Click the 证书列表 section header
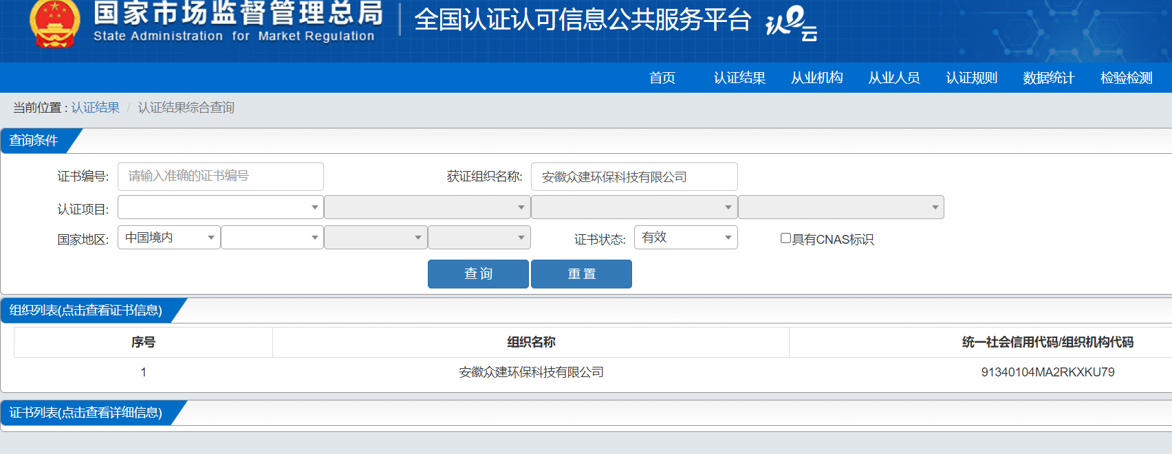The width and height of the screenshot is (1172, 454). (x=86, y=413)
